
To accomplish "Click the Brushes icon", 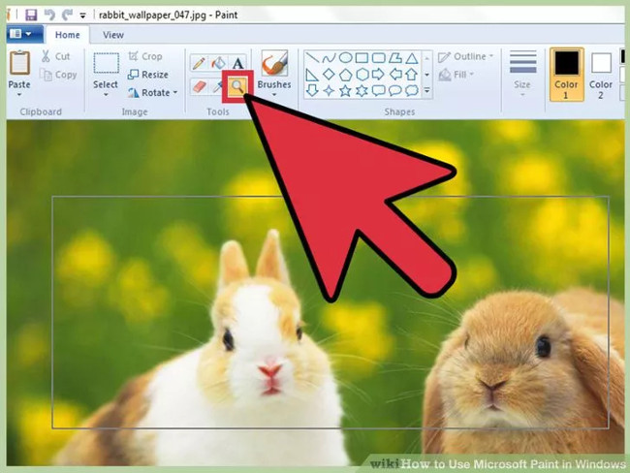I will tap(275, 63).
